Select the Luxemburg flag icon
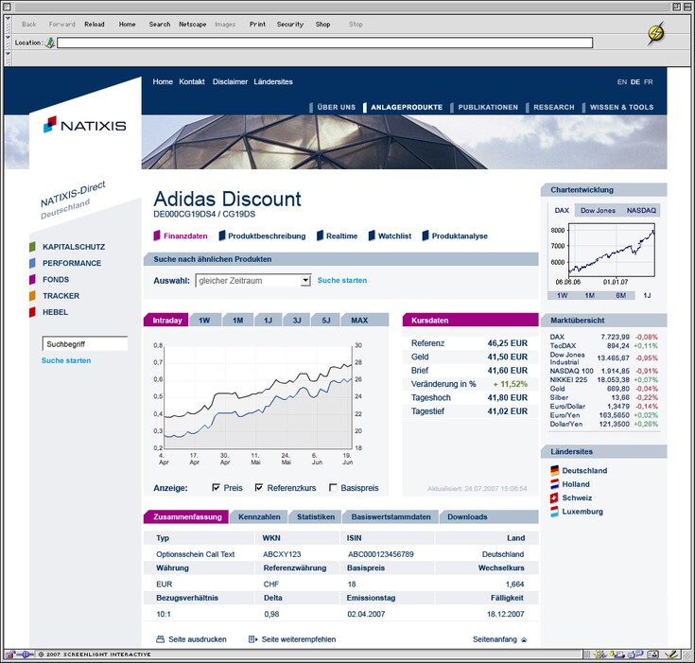This screenshot has width=695, height=663. point(554,512)
